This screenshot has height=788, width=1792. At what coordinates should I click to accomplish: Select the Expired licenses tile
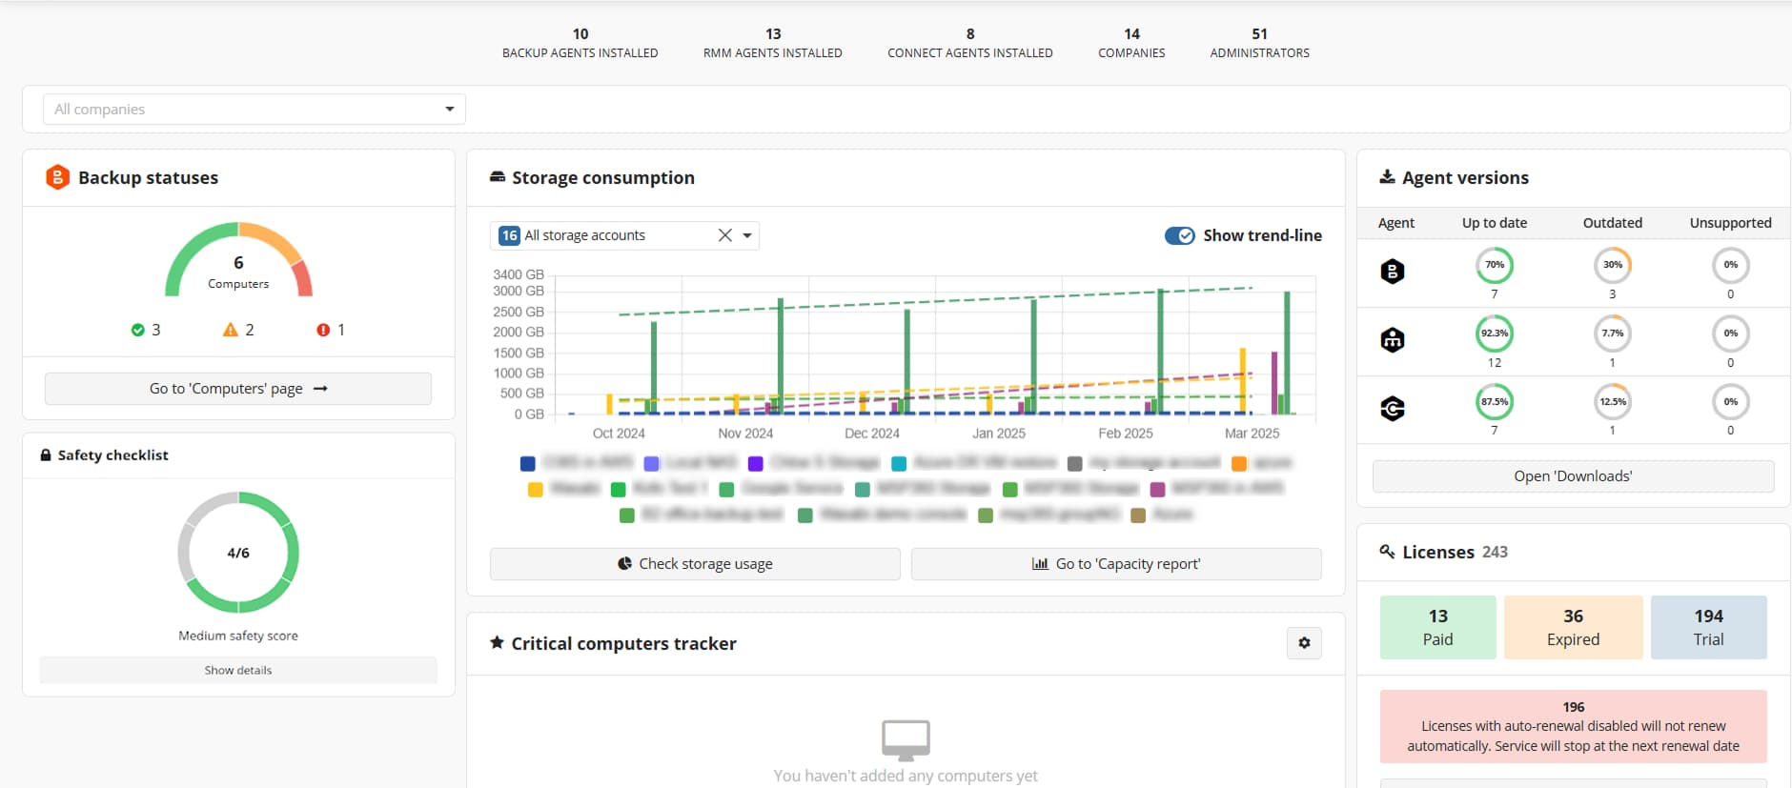click(x=1573, y=627)
